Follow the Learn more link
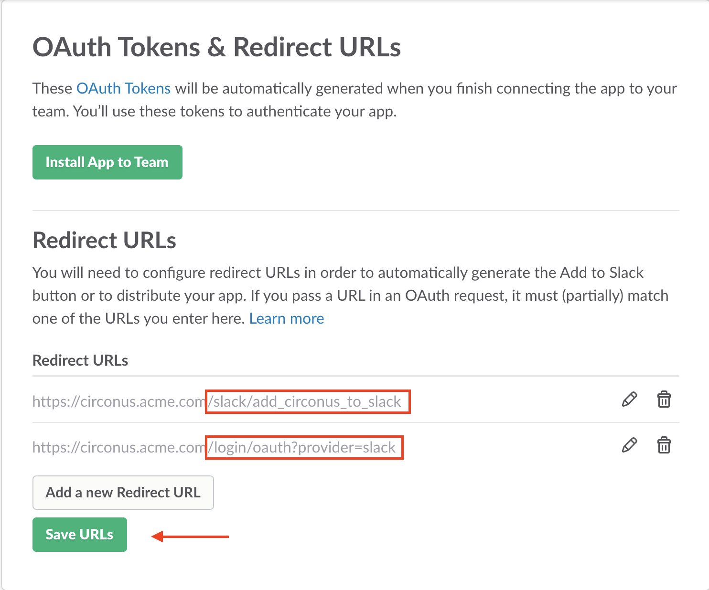Viewport: 709px width, 590px height. [287, 318]
